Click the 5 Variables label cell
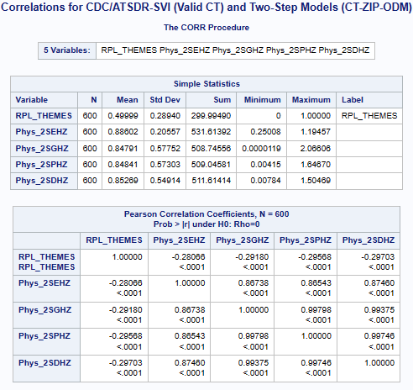 [x=67, y=50]
